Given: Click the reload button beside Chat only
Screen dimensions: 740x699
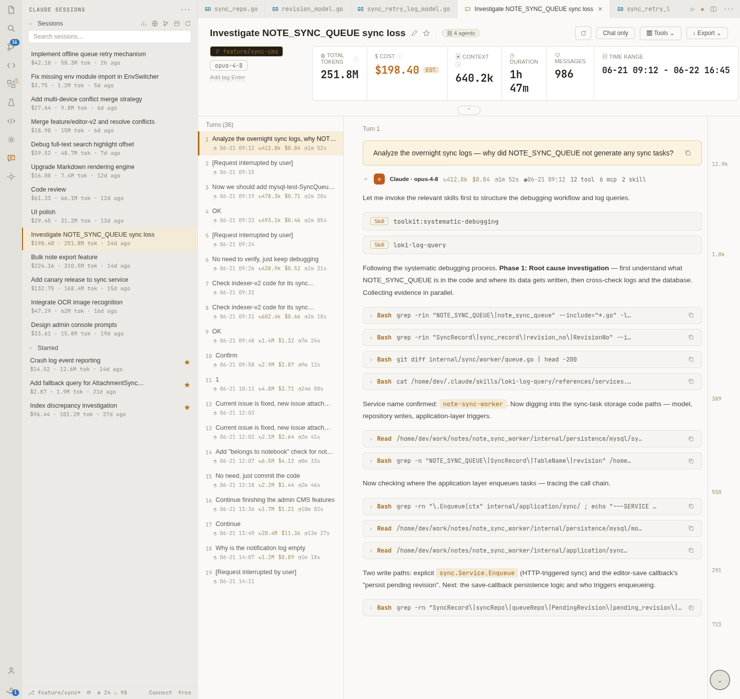Looking at the screenshot, I should point(583,33).
